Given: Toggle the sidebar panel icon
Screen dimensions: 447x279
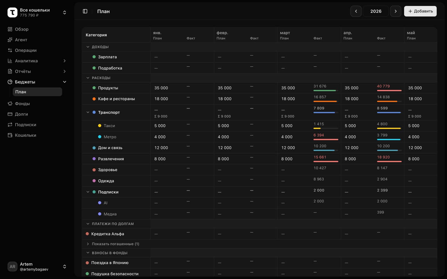Looking at the screenshot, I should (x=85, y=11).
